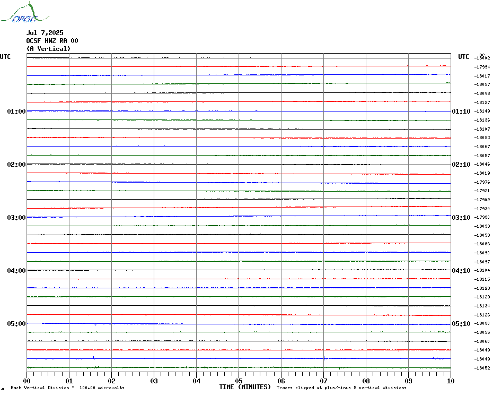Screen dimensions: 493x395
Task: Click the DC offset value -17994
Action: [482, 67]
